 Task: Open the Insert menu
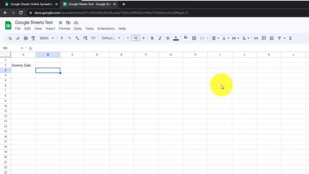coord(50,29)
